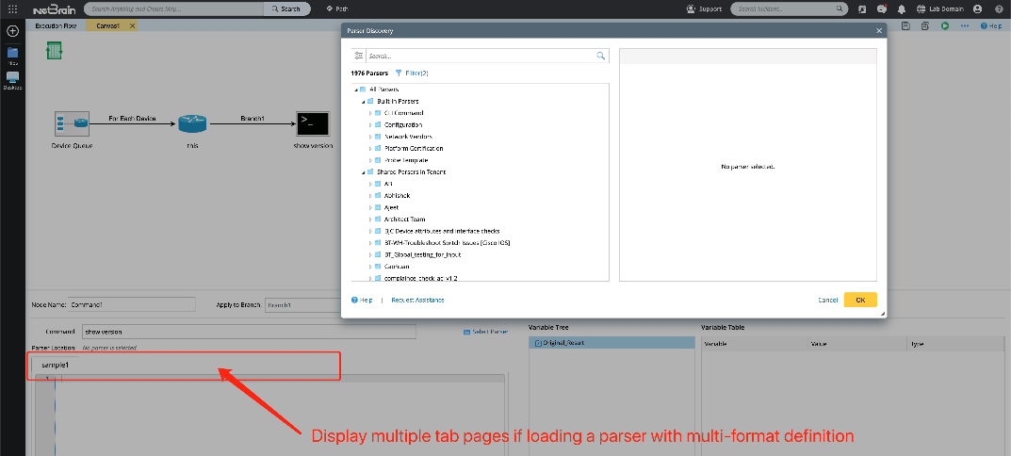Switch to the Execution Flow tab
The width and height of the screenshot is (1011, 456).
(x=56, y=25)
